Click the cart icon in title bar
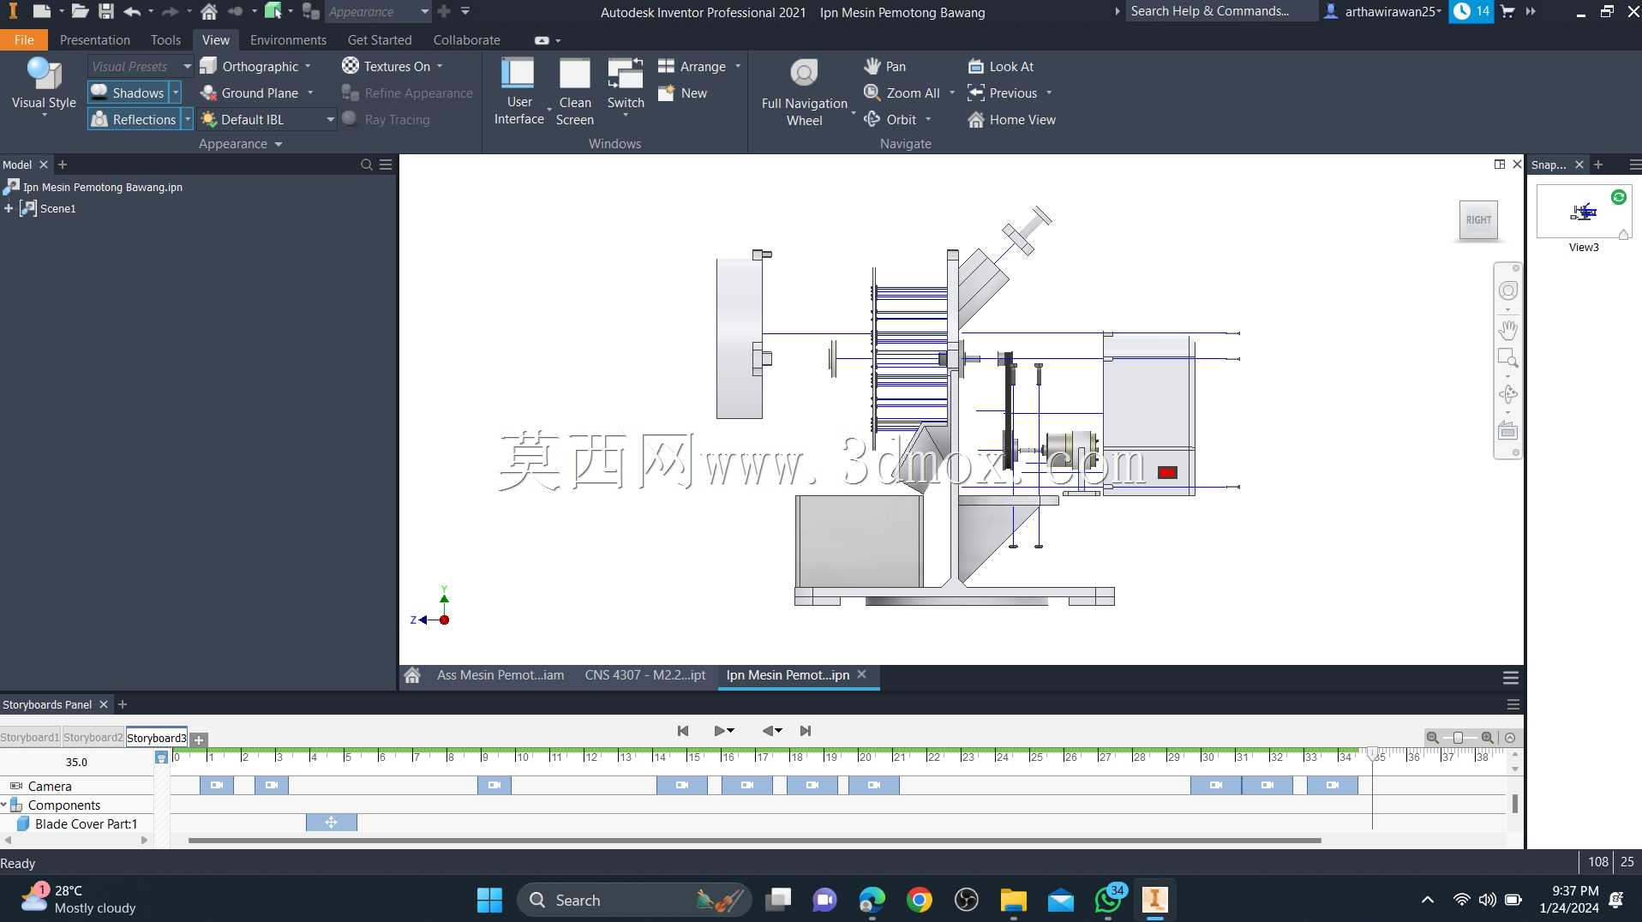This screenshot has height=922, width=1642. pos(1507,11)
